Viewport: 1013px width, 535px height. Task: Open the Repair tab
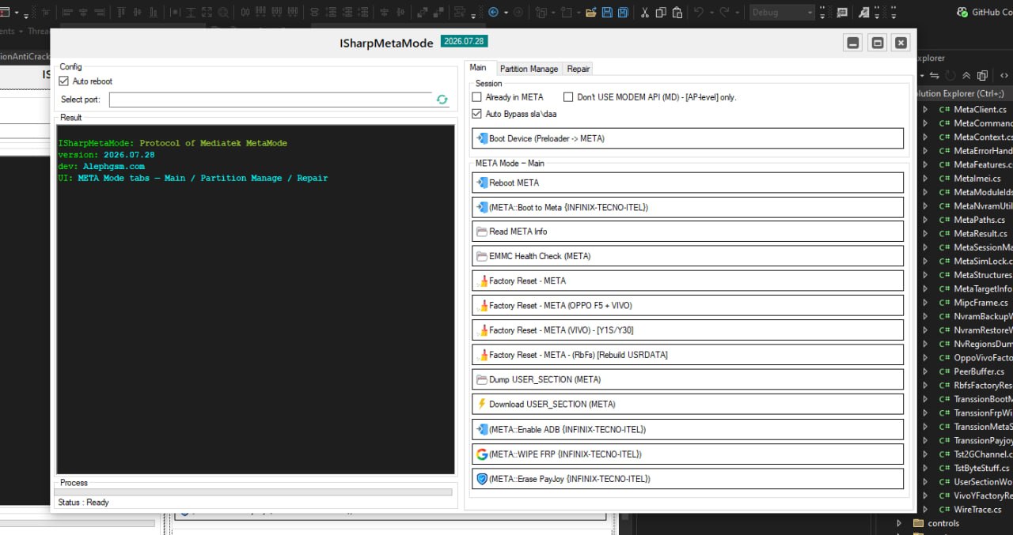coord(579,69)
